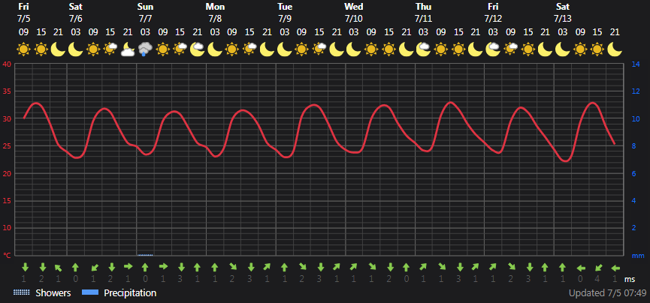Select the down-left wind arrow for 7/13 at 15
Viewport: 650px width, 303px height.
coord(598,267)
